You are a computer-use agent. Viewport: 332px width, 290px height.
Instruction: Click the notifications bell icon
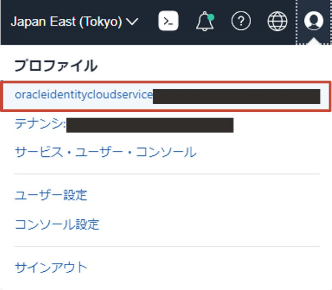(x=205, y=22)
